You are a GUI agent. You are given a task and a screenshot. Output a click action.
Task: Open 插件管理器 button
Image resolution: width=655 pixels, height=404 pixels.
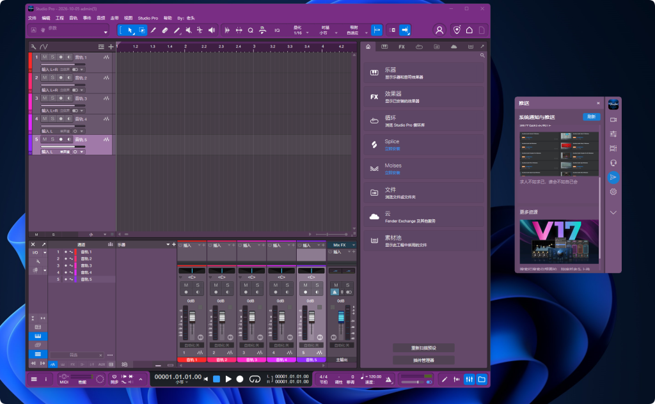[x=423, y=360]
